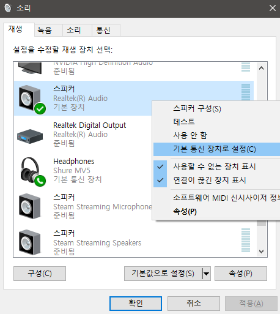Click the Steam Streaming Microphone speaker icon
The height and width of the screenshot is (314, 280).
pyautogui.click(x=29, y=206)
